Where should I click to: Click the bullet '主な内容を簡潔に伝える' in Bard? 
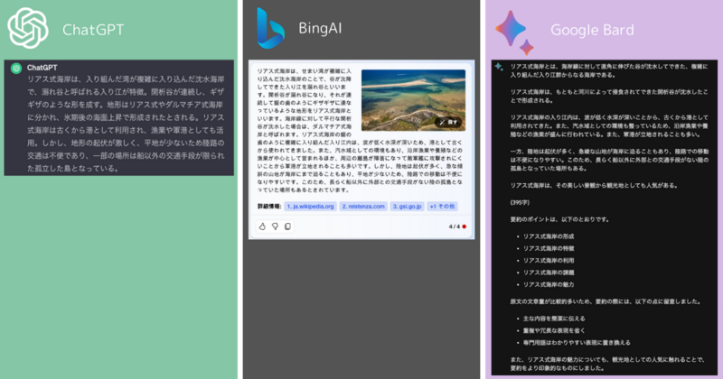coord(554,319)
